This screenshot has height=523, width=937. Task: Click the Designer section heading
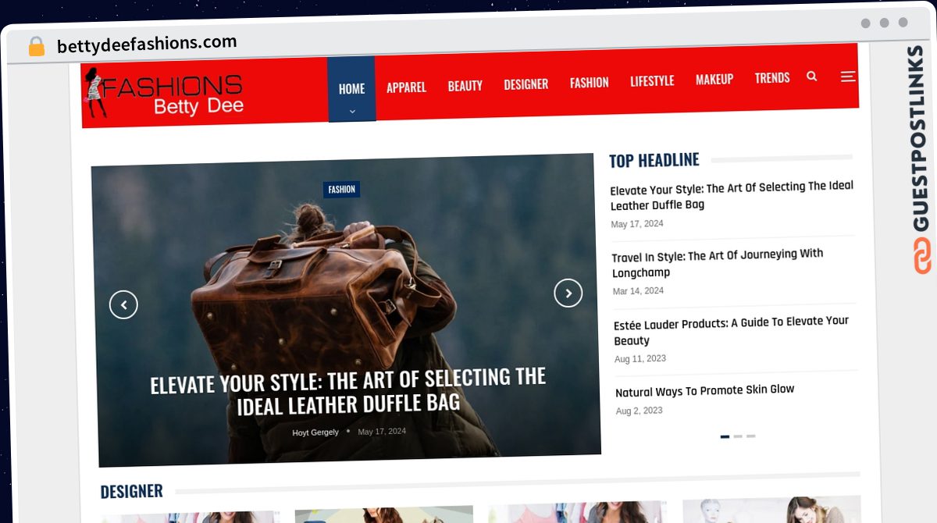point(132,491)
